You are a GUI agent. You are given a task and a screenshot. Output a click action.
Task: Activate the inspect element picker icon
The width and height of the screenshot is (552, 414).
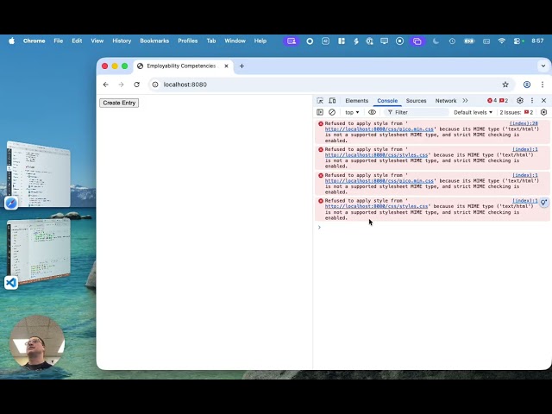pos(320,101)
